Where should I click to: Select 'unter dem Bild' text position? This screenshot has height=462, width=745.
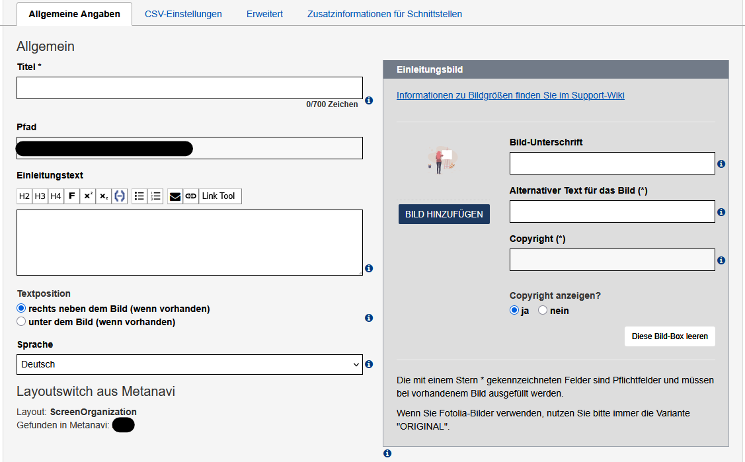[x=21, y=322]
